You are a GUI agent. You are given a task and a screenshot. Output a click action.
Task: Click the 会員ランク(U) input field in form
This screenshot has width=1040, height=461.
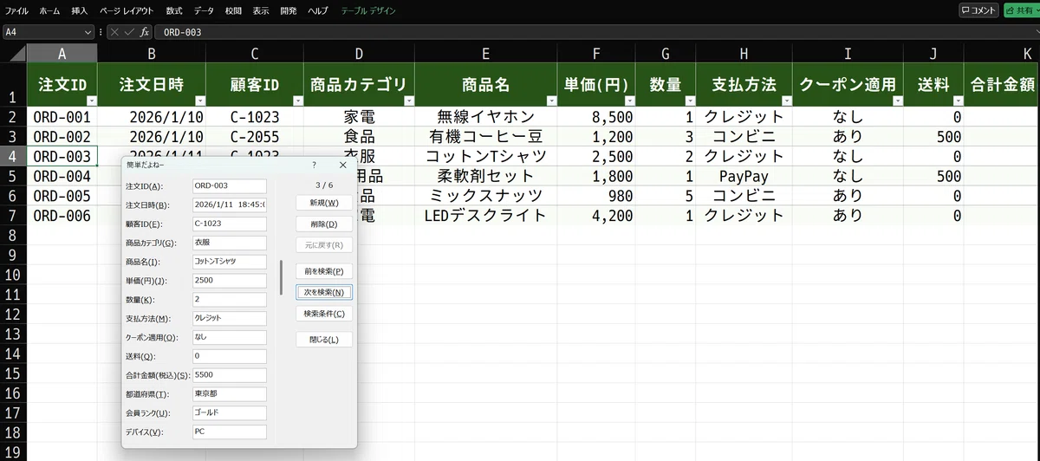229,412
